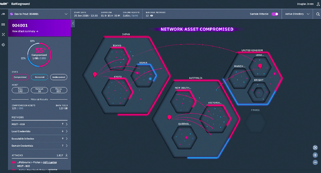Toggle the Sustain Attacks switch

pyautogui.click(x=275, y=14)
